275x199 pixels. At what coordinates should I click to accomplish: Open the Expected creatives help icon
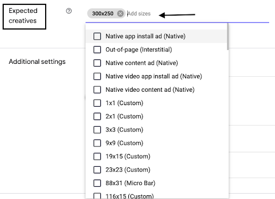tap(69, 11)
